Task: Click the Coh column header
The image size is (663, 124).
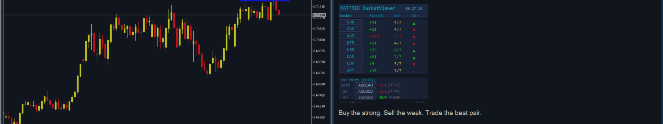Action: 397,15
